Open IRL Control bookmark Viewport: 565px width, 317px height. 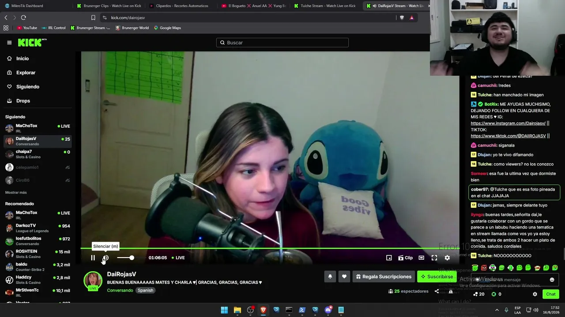point(53,28)
